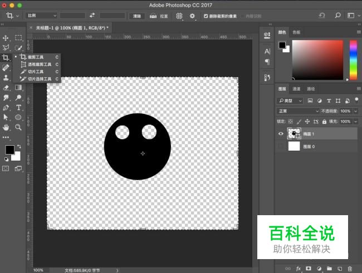Select the Rectangular Marquee tool

18,38
